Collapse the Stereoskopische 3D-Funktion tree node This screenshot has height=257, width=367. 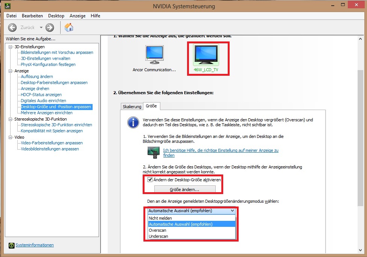(10, 119)
